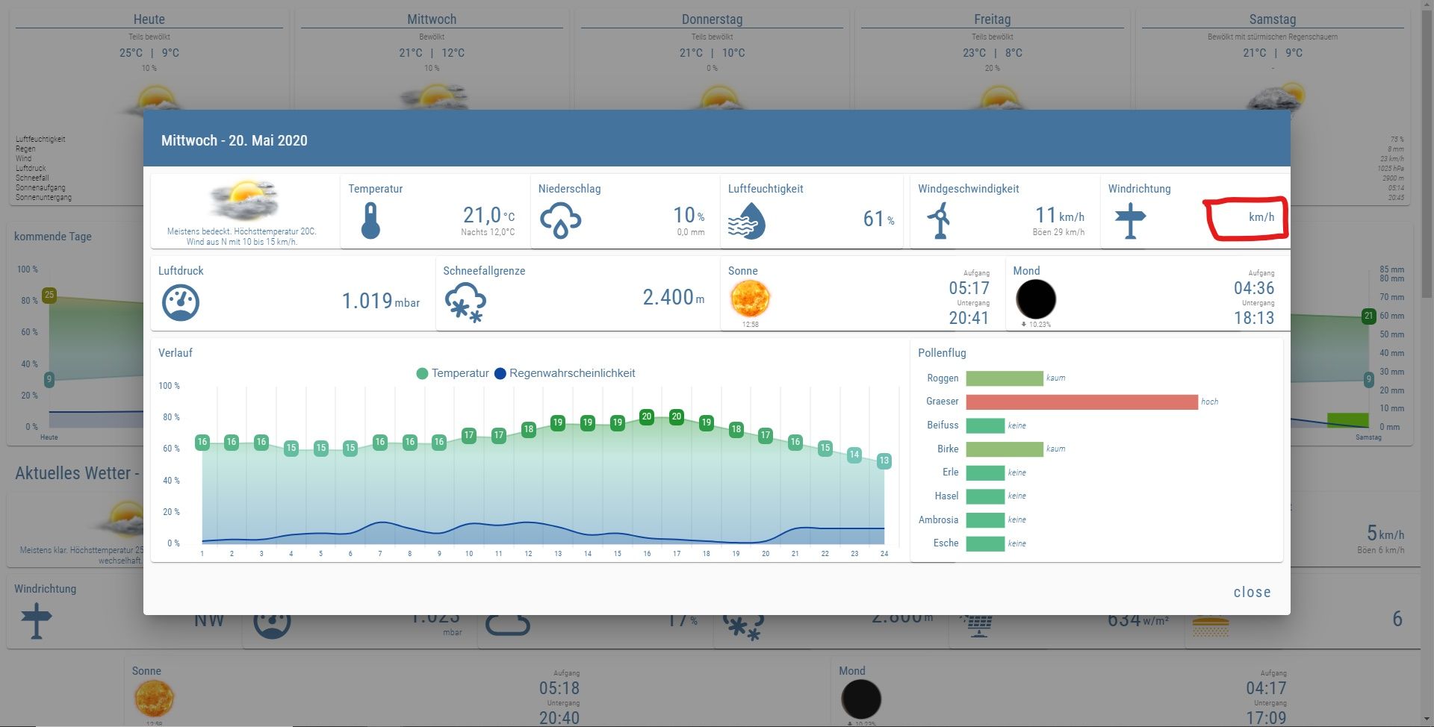Click the signpost icon in background Windrichtung tile
Screen dimensions: 1434x727
point(36,621)
